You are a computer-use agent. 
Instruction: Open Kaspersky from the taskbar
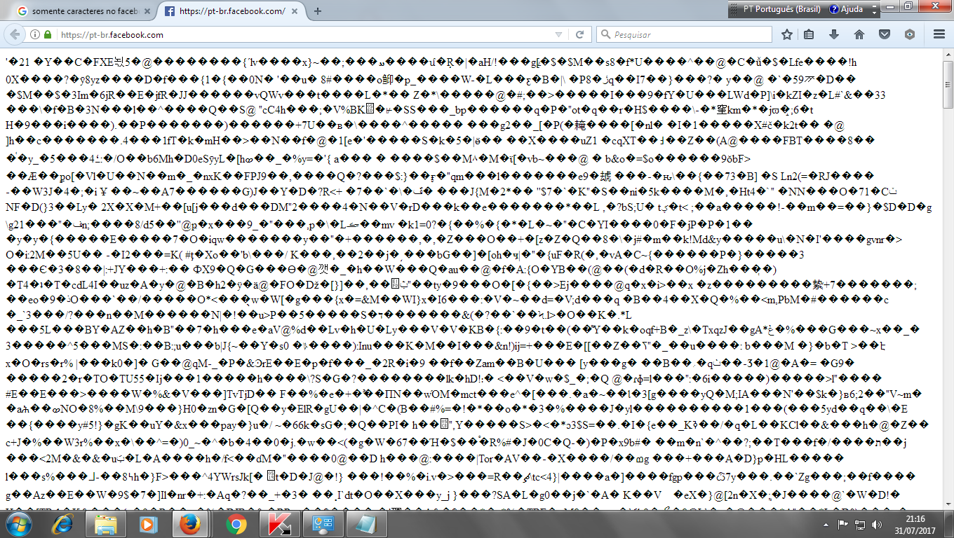[x=278, y=524]
